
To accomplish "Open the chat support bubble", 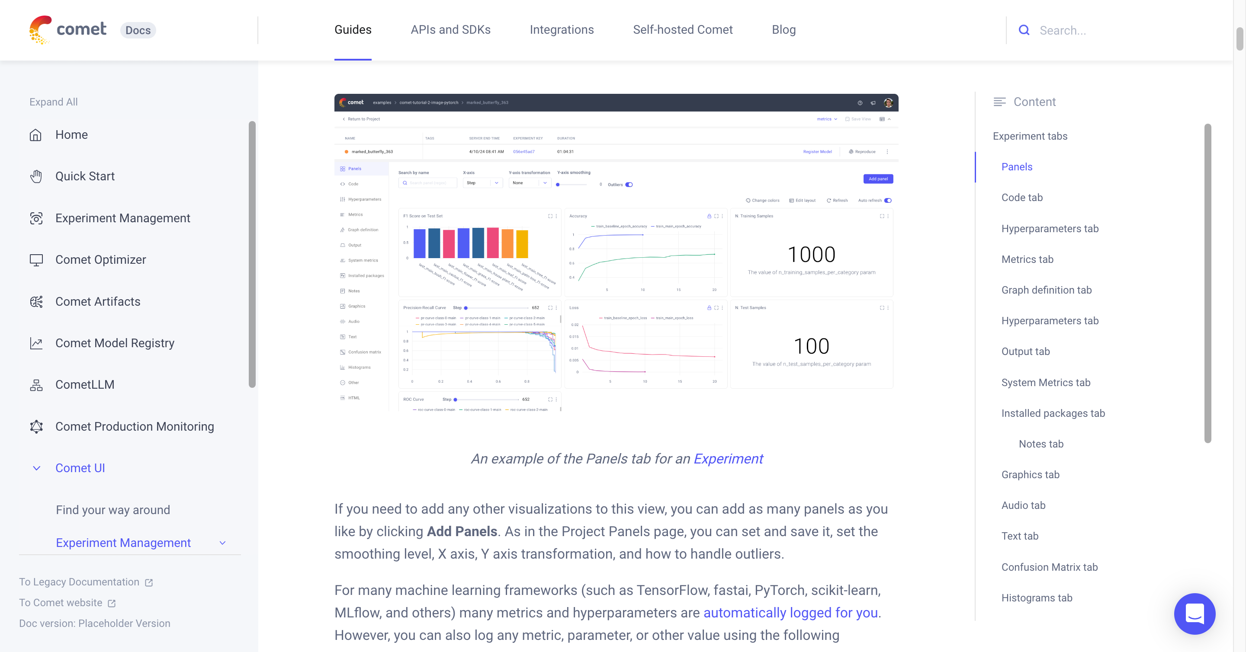I will point(1195,614).
